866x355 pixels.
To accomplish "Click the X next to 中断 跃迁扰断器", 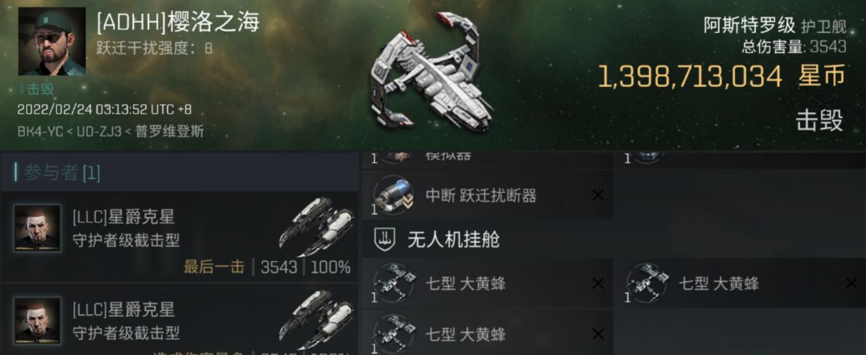I will [598, 195].
